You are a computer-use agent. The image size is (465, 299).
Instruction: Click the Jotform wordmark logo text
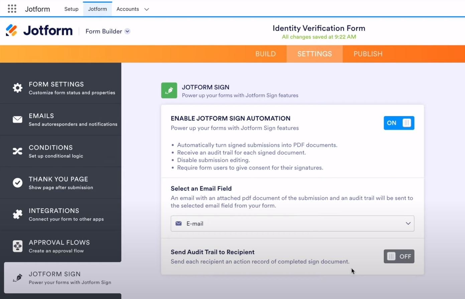point(48,31)
